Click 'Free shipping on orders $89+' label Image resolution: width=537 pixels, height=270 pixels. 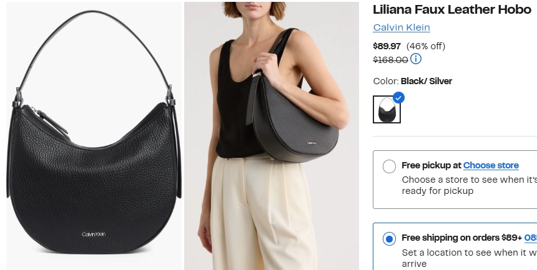(x=461, y=238)
